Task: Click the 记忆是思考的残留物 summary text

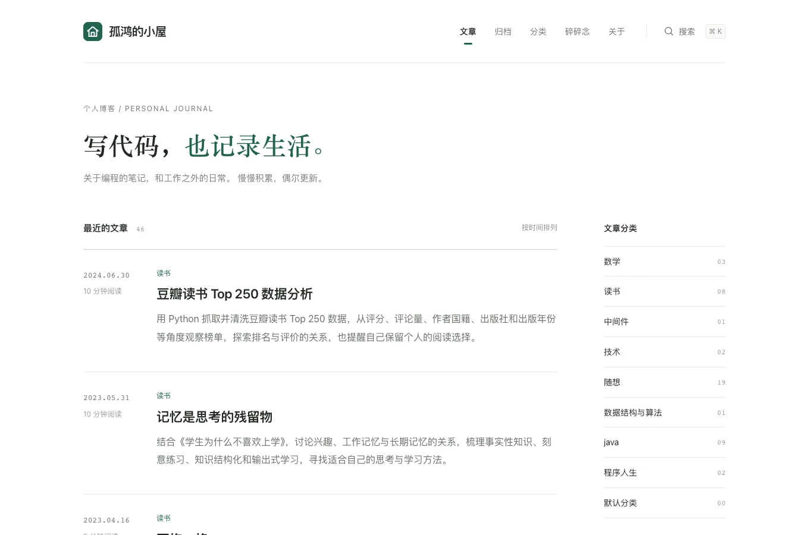Action: click(x=355, y=451)
